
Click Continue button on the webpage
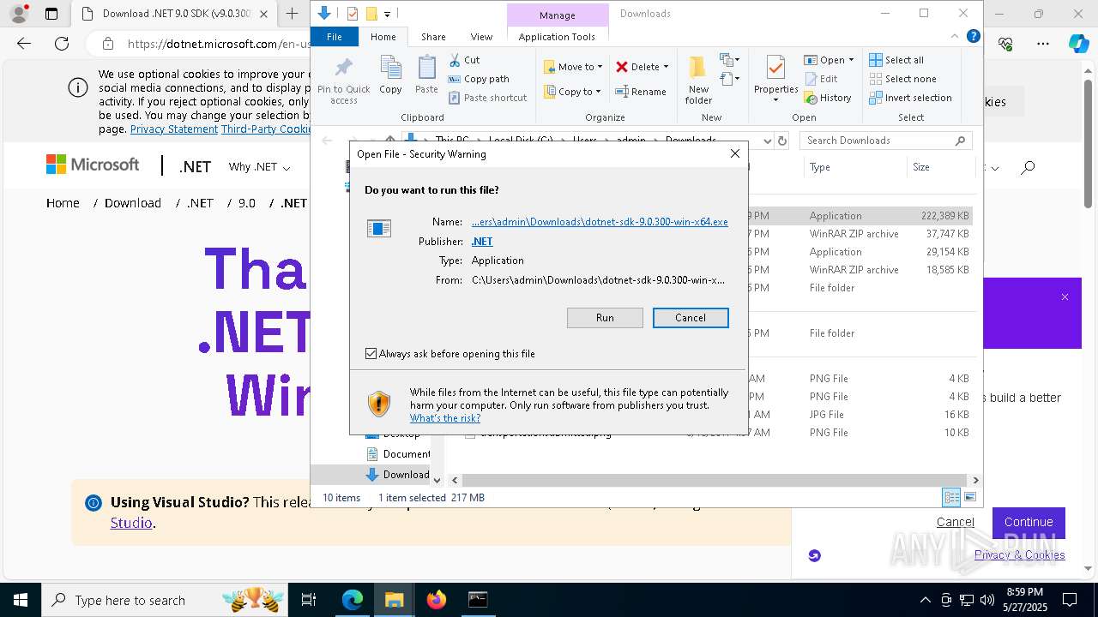click(1029, 522)
